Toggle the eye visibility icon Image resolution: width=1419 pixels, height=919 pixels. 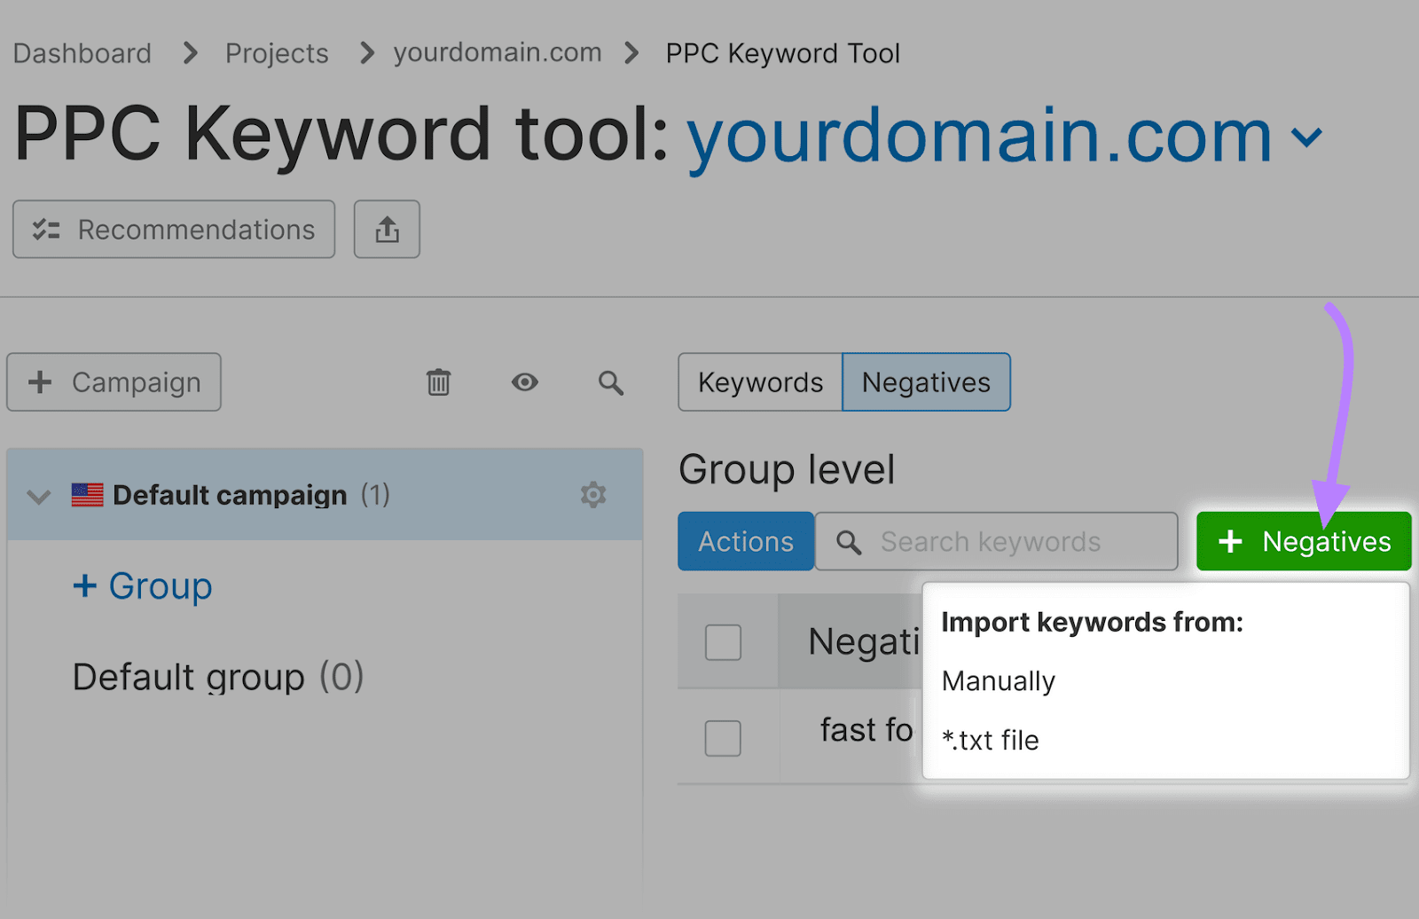pyautogui.click(x=524, y=382)
